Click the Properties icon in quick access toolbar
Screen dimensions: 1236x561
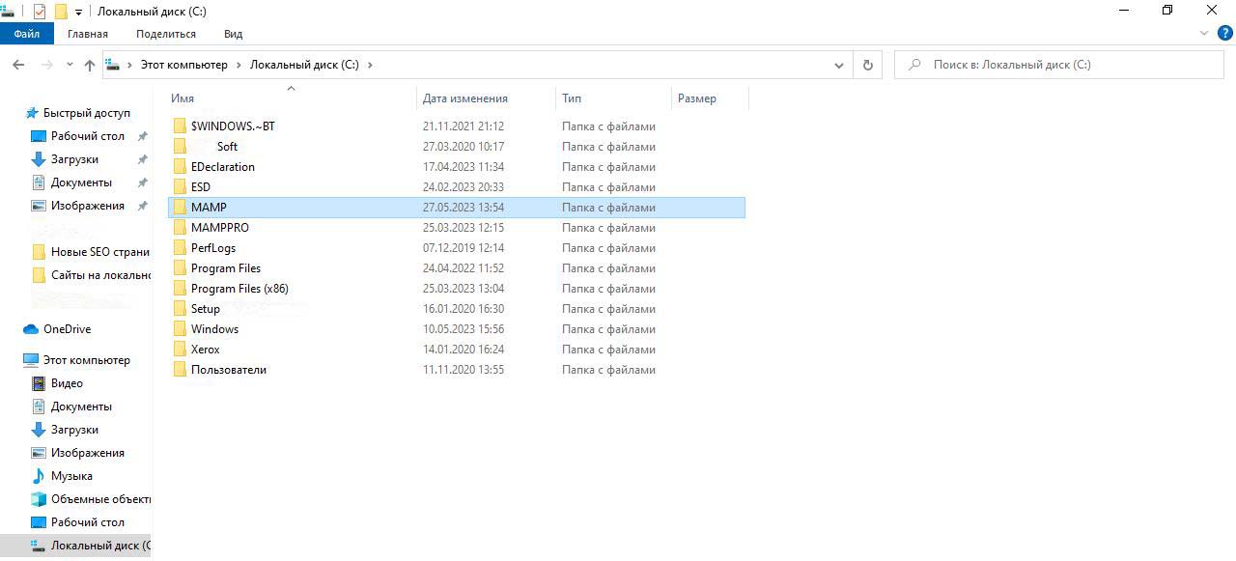coord(40,12)
